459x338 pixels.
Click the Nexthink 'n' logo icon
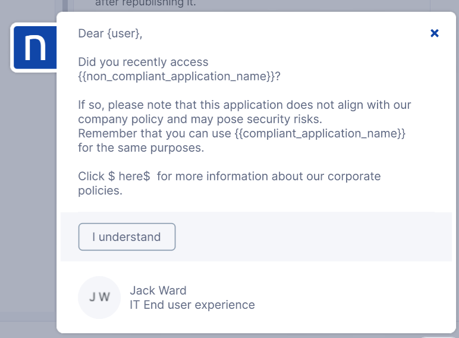[x=34, y=48]
